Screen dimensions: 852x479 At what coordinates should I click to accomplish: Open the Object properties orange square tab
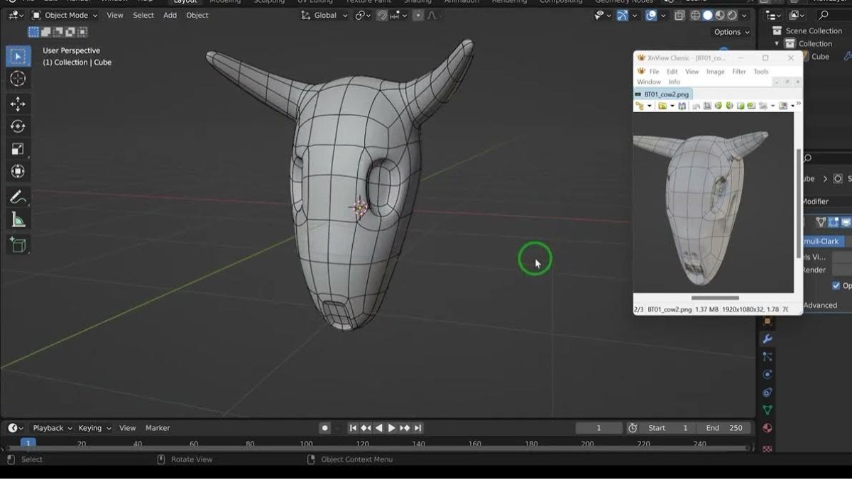point(767,321)
